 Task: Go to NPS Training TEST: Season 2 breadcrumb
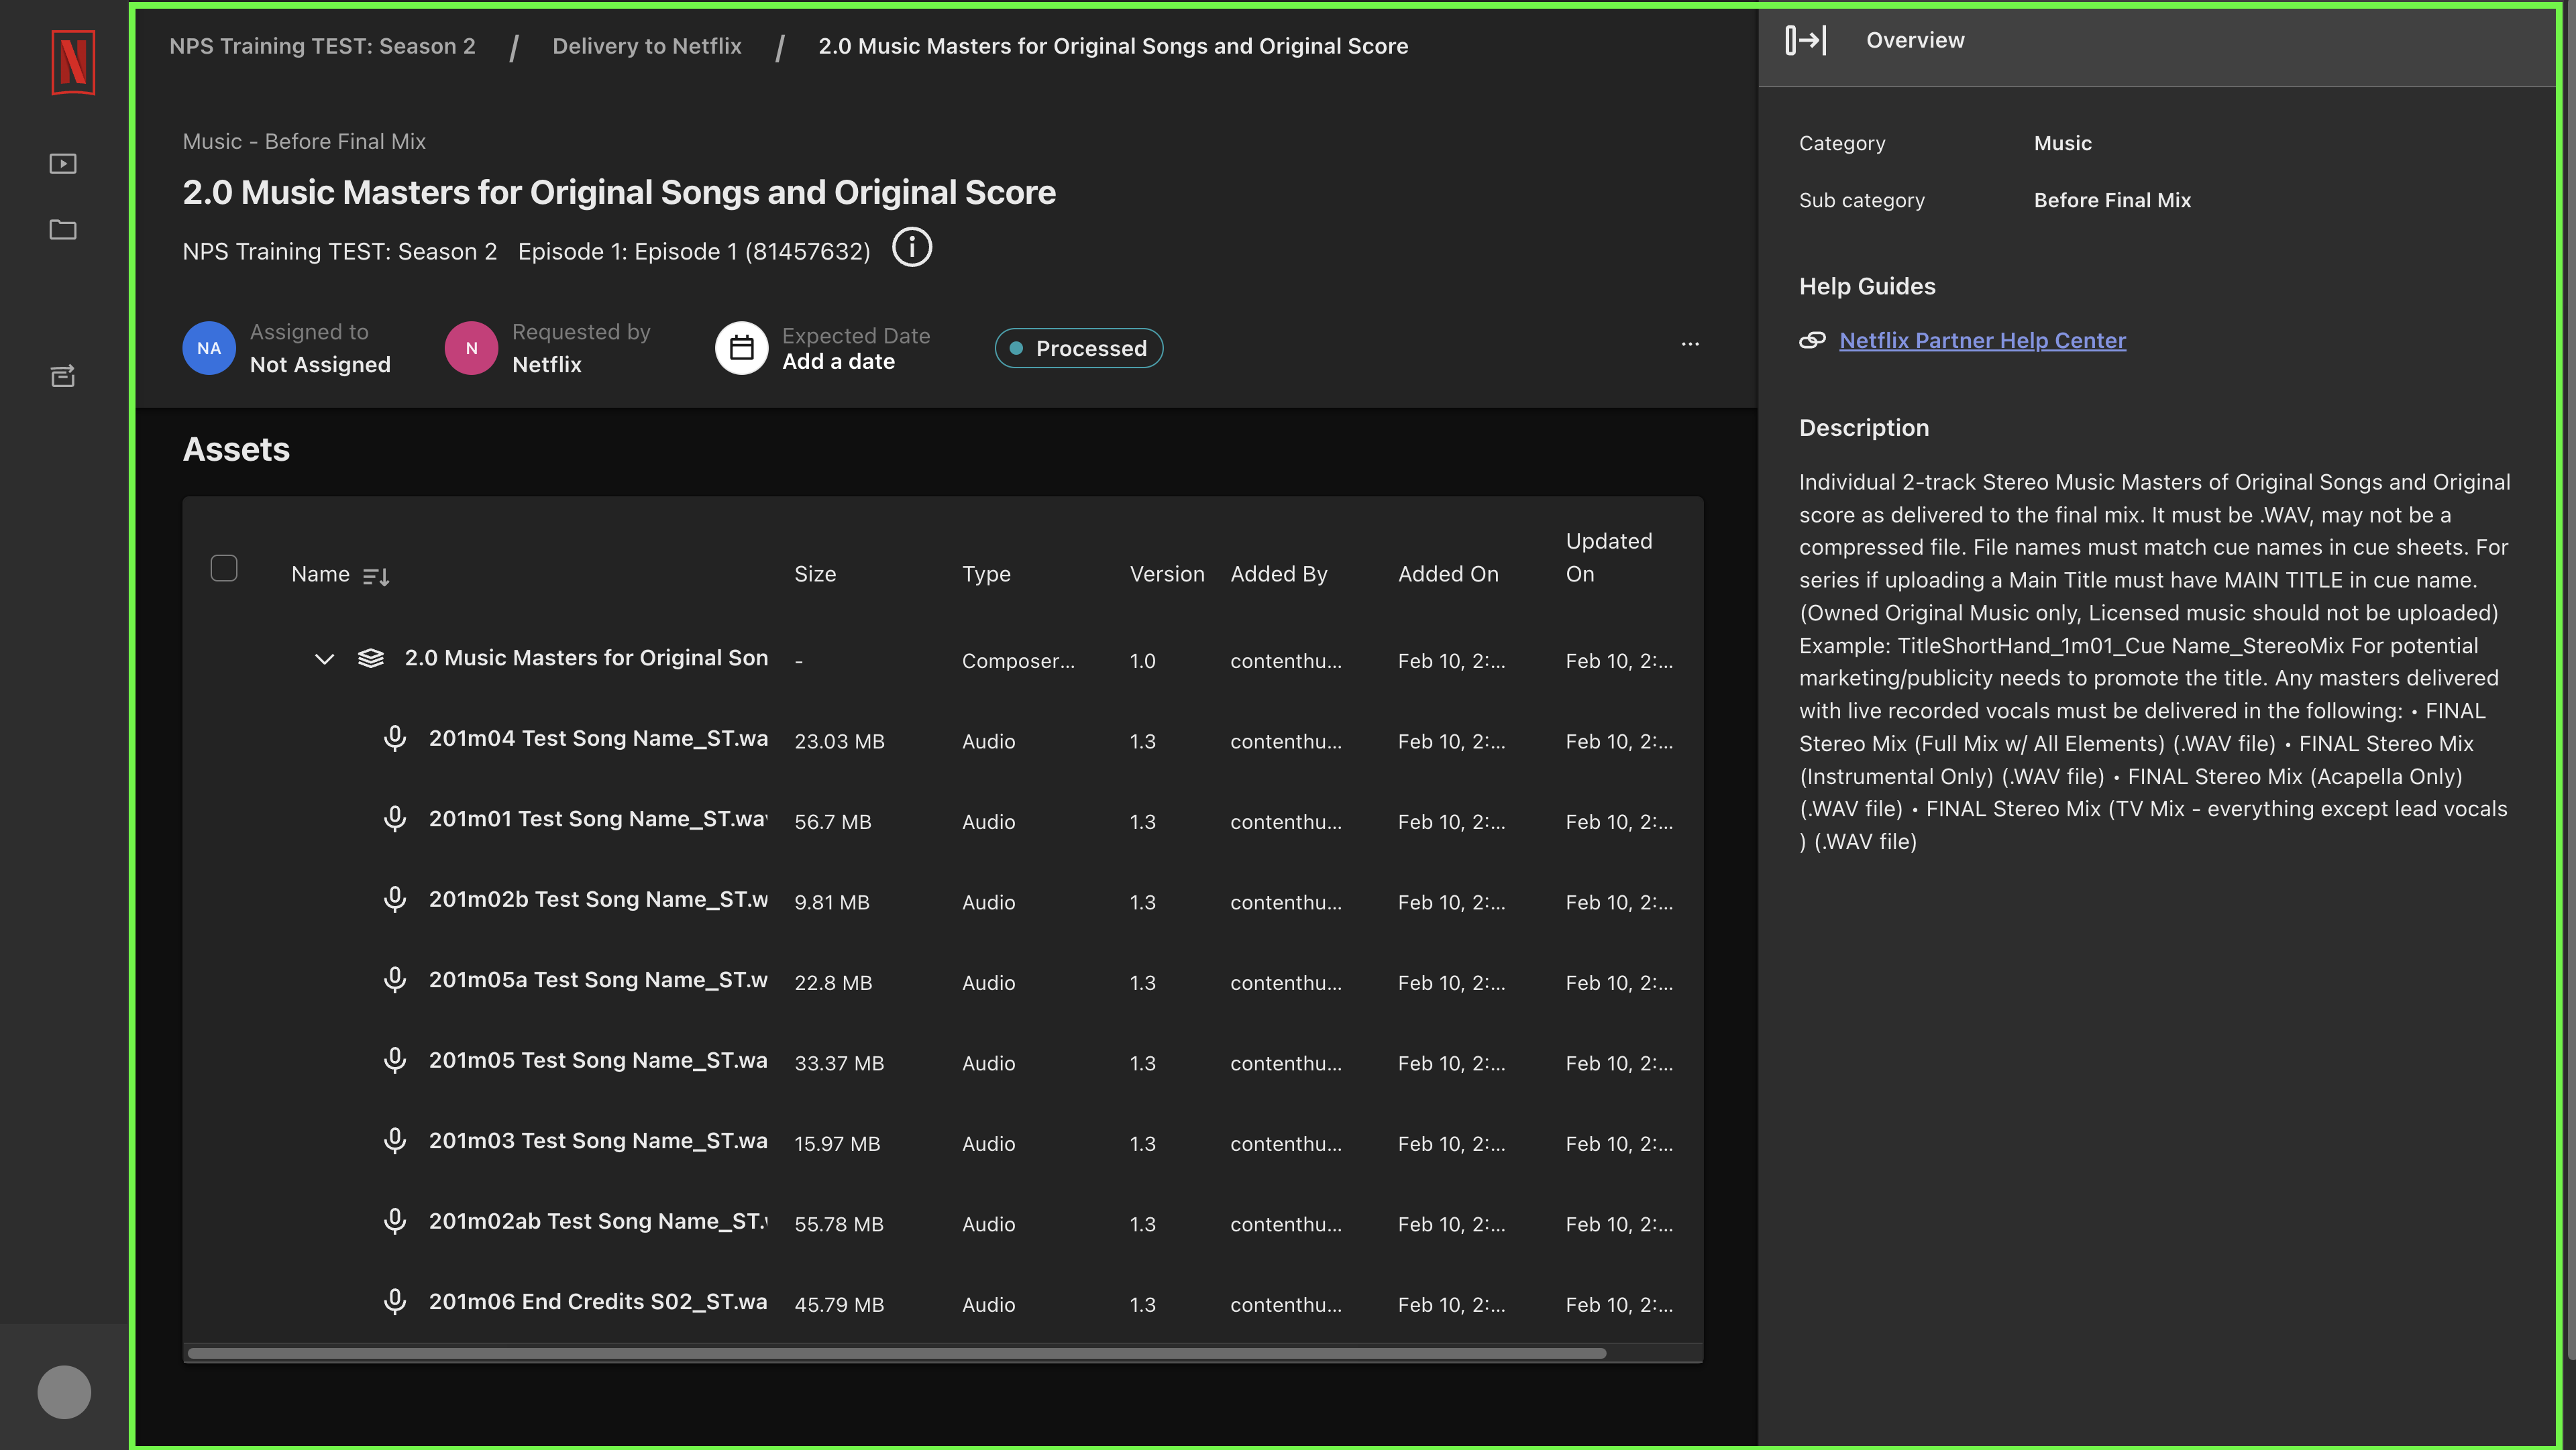(x=322, y=46)
